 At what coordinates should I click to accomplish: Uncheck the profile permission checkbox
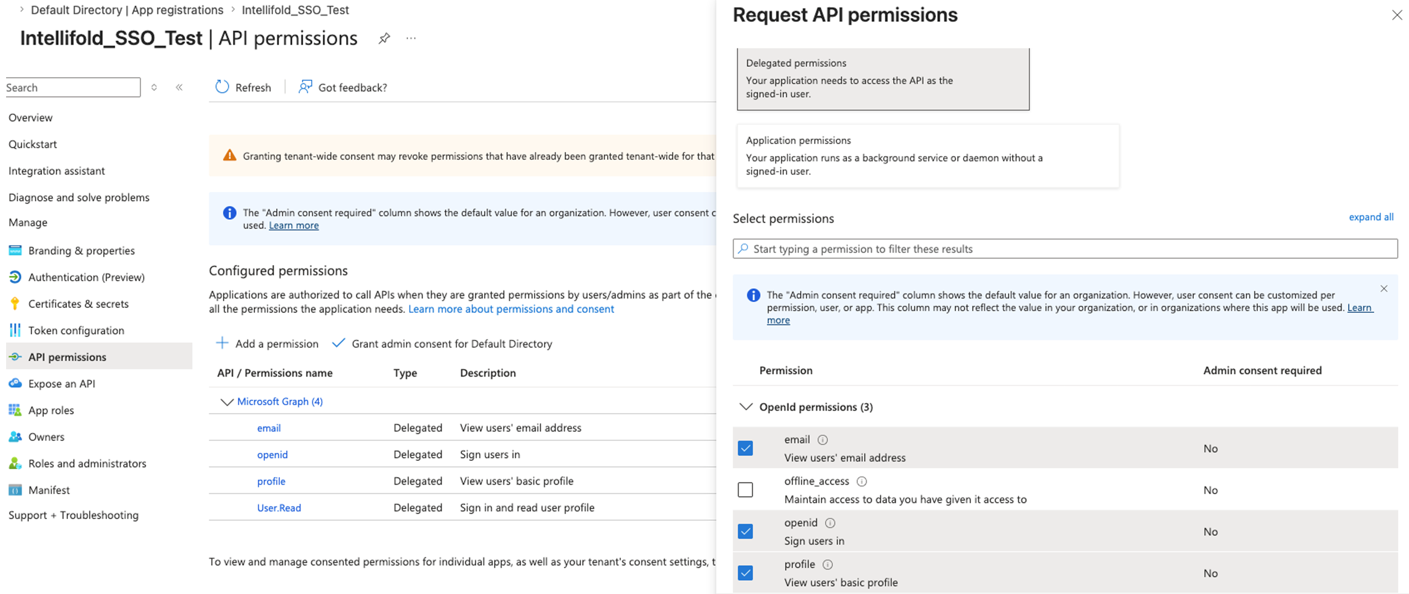pyautogui.click(x=745, y=573)
